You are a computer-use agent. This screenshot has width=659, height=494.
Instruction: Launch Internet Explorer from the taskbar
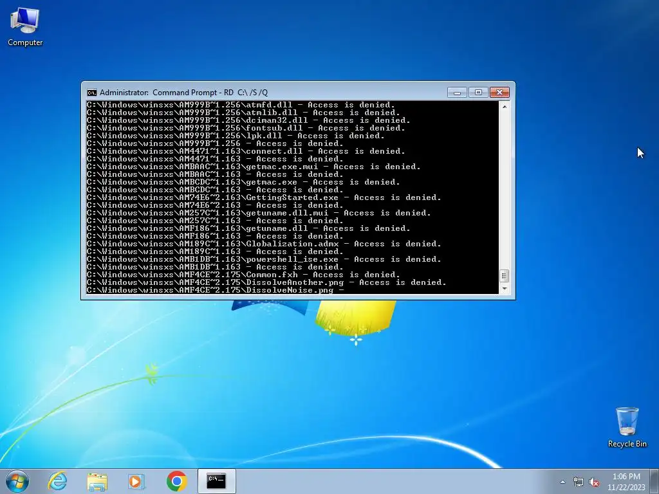click(57, 481)
